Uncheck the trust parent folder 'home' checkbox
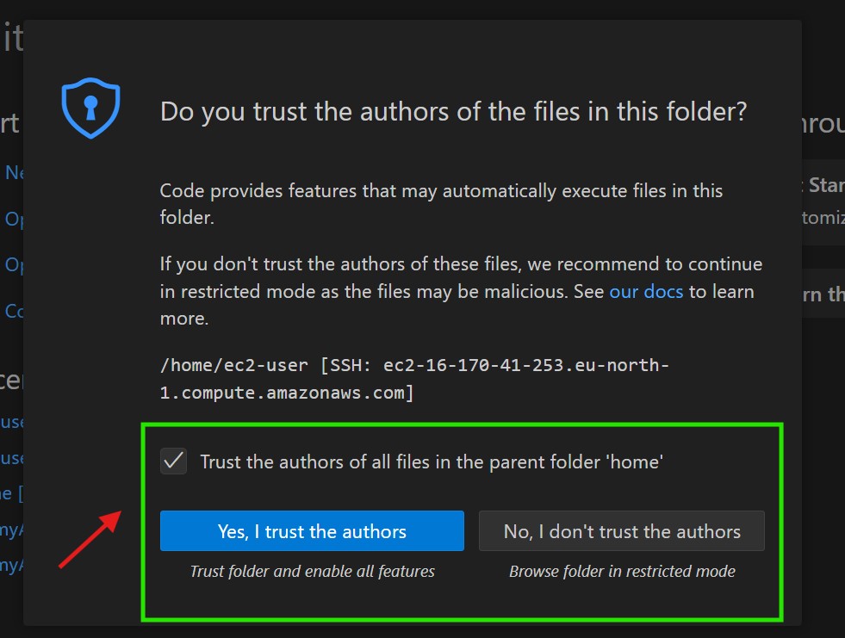Screen dimensions: 845x638 click(x=174, y=461)
